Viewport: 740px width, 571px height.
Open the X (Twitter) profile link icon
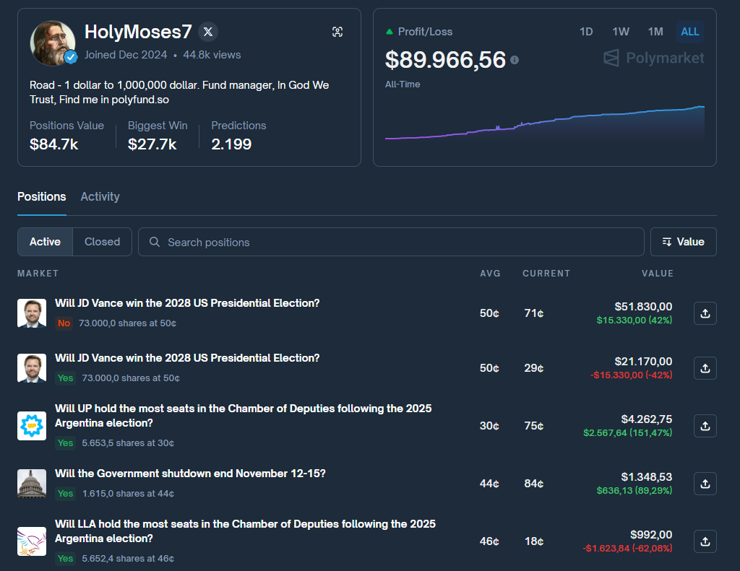208,32
